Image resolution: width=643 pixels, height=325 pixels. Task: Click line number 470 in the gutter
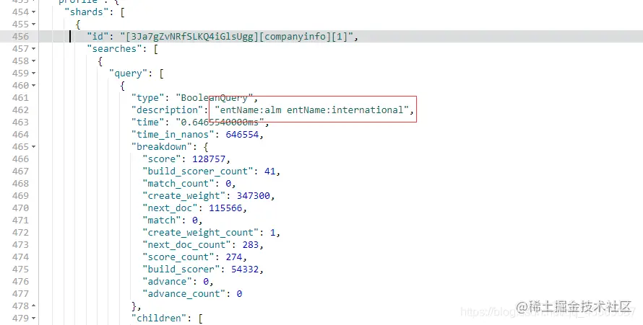tap(20, 208)
